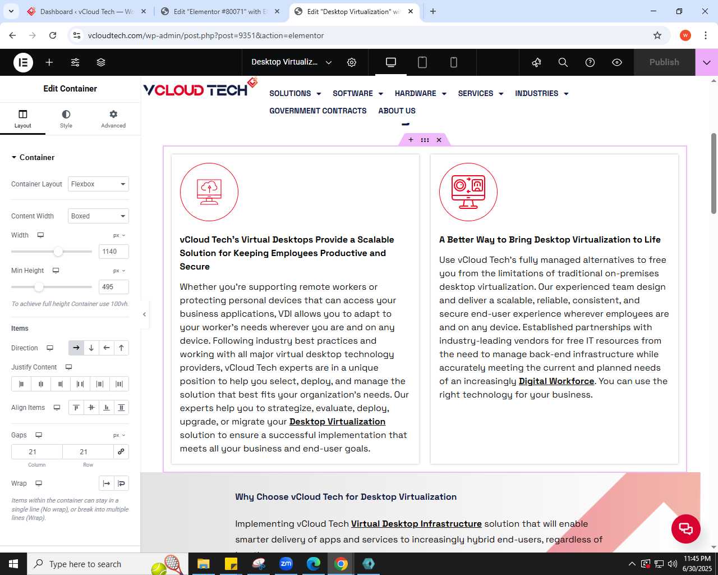Open the red chat widget button
The height and width of the screenshot is (575, 718).
686,529
